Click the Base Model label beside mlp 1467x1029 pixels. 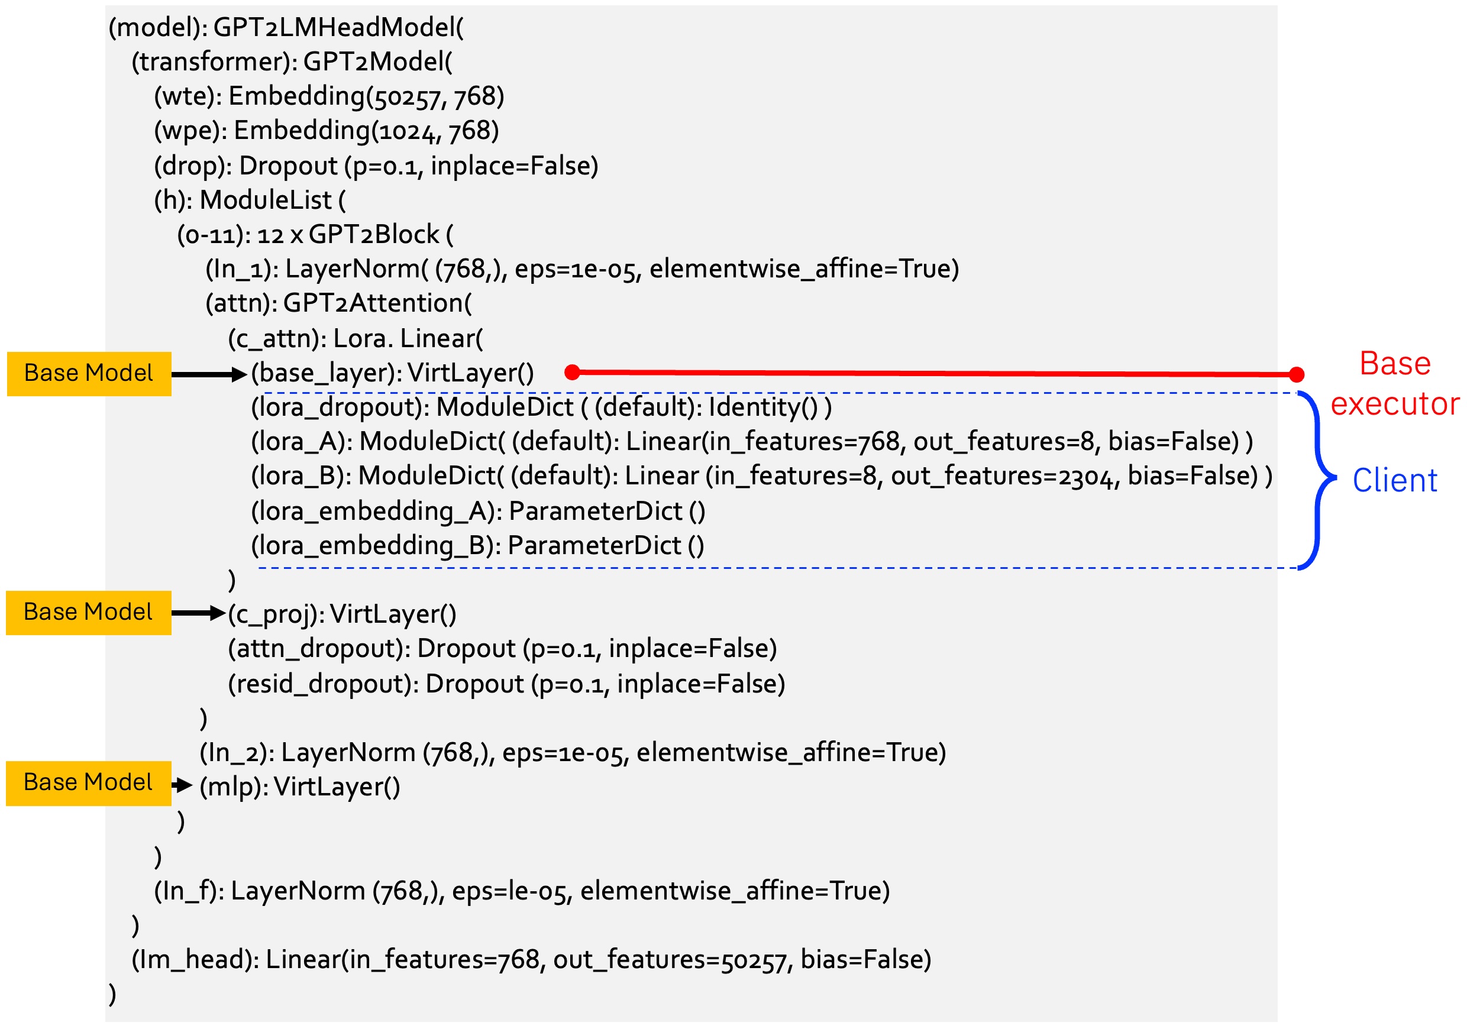pyautogui.click(x=88, y=784)
